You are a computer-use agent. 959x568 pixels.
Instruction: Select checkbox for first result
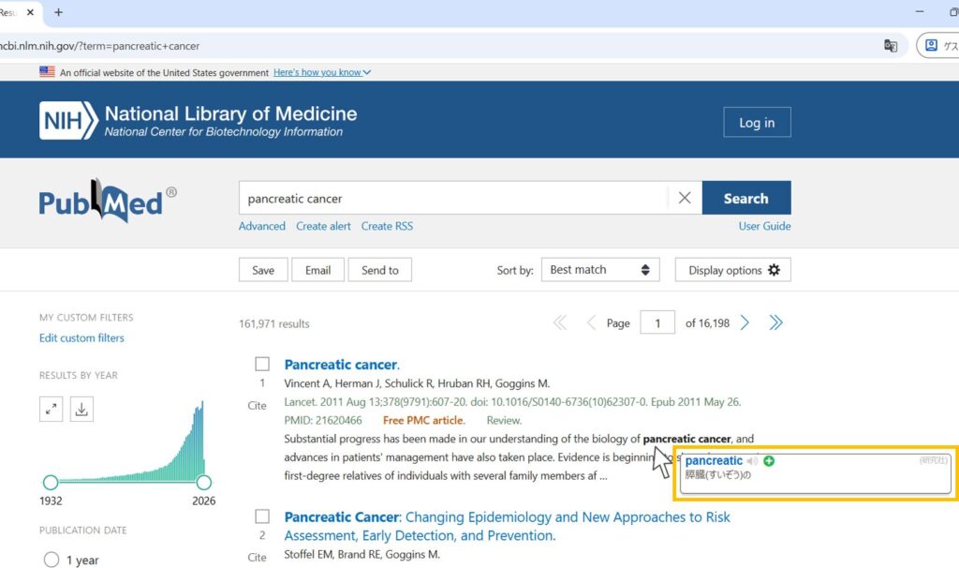coord(262,365)
